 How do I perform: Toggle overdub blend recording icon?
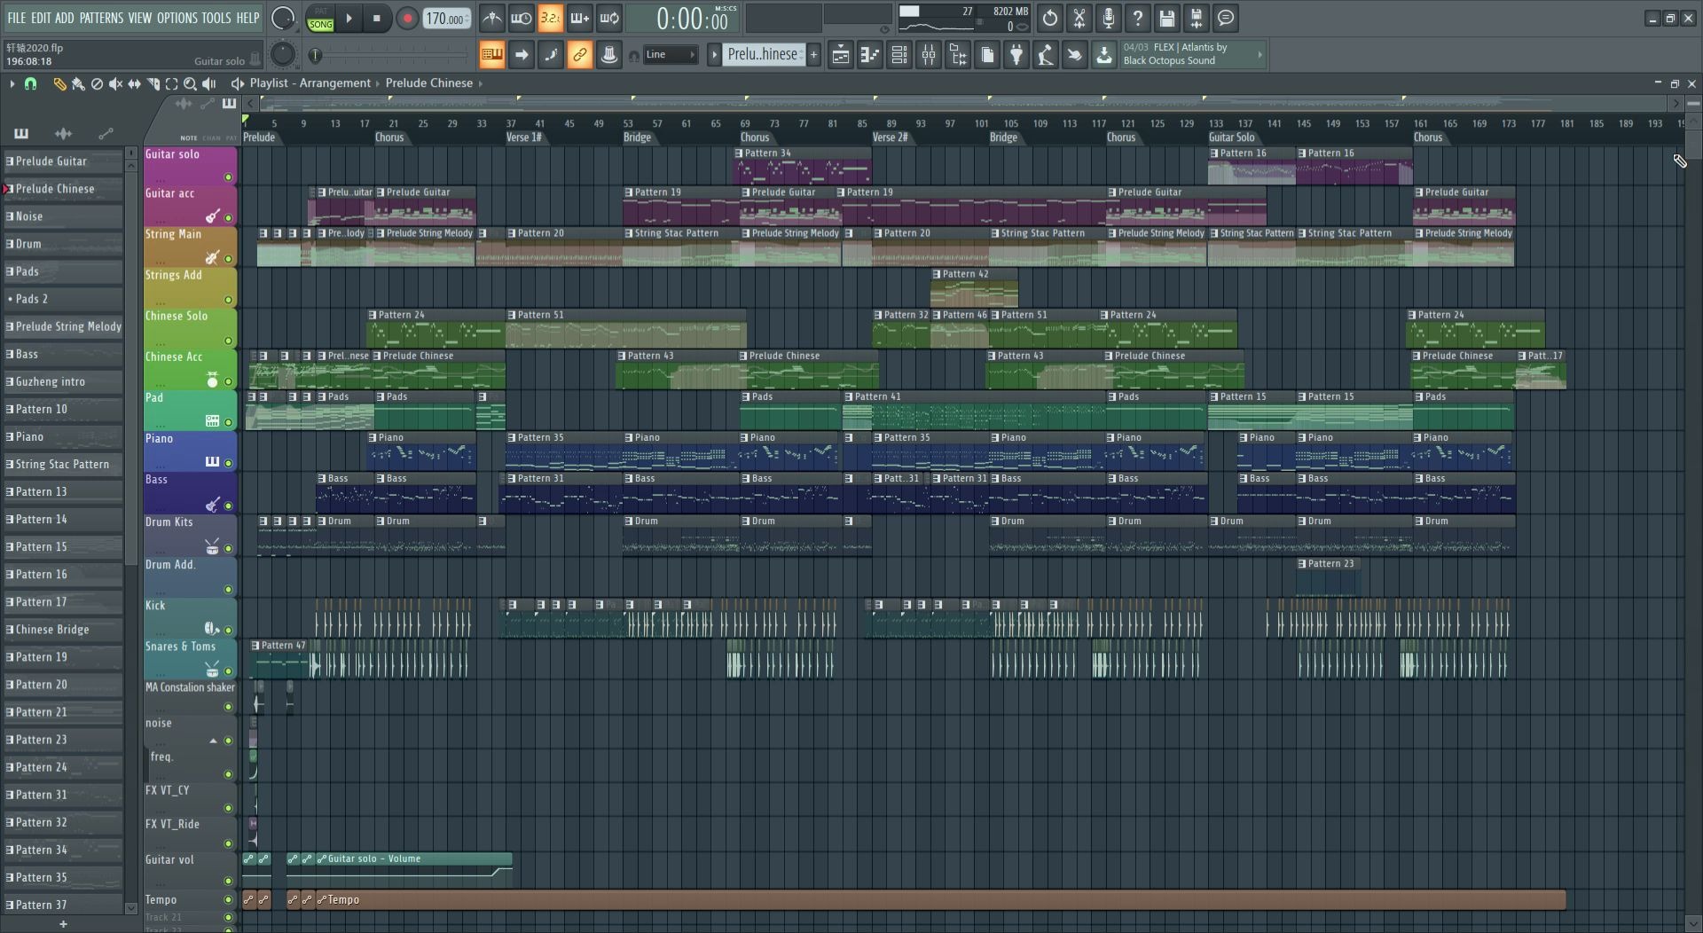pyautogui.click(x=579, y=19)
